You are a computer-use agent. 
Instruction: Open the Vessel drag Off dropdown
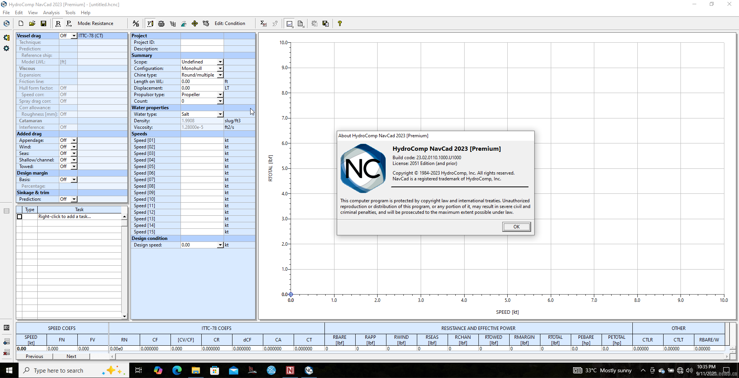[74, 36]
